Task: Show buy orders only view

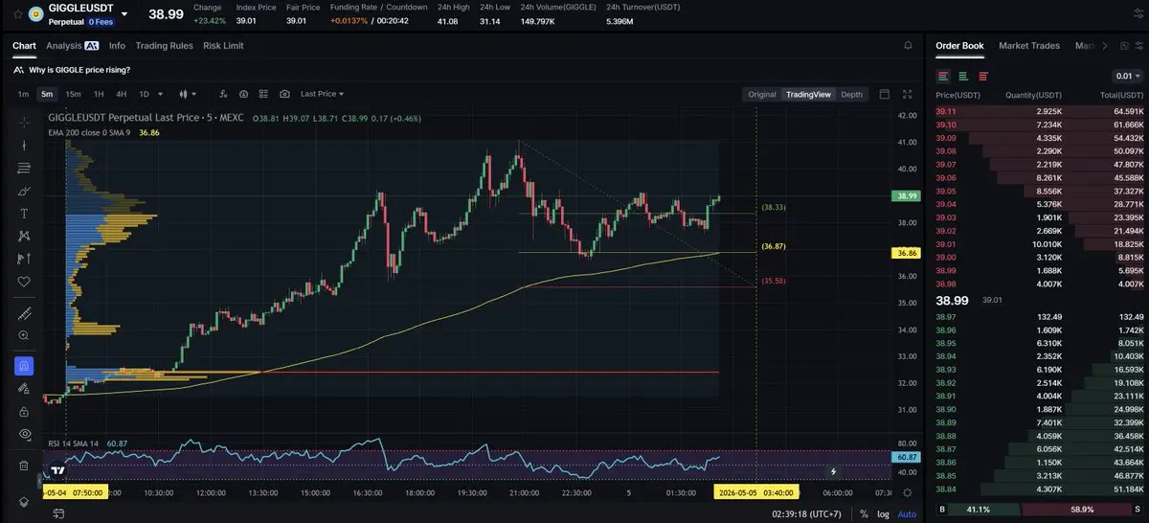Action: [x=963, y=76]
